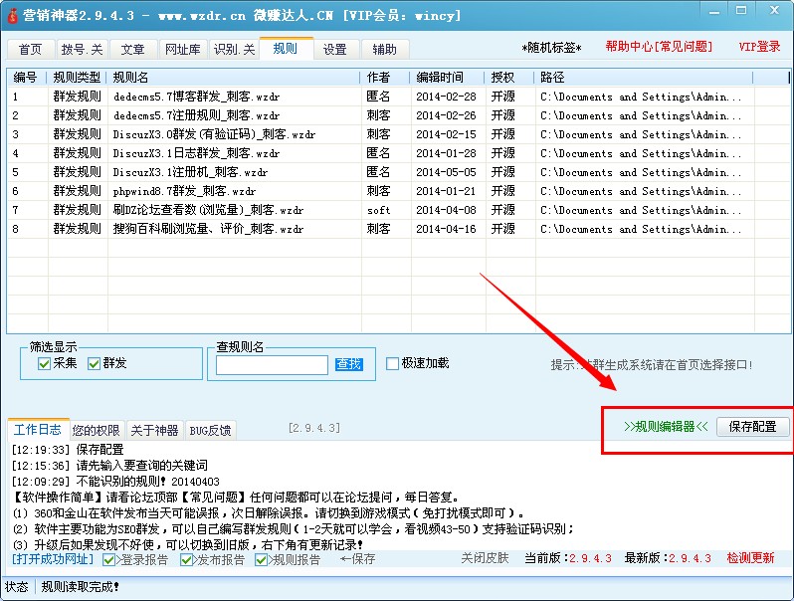
Task: Switch to the 拨号.关 tab
Action: [x=82, y=49]
